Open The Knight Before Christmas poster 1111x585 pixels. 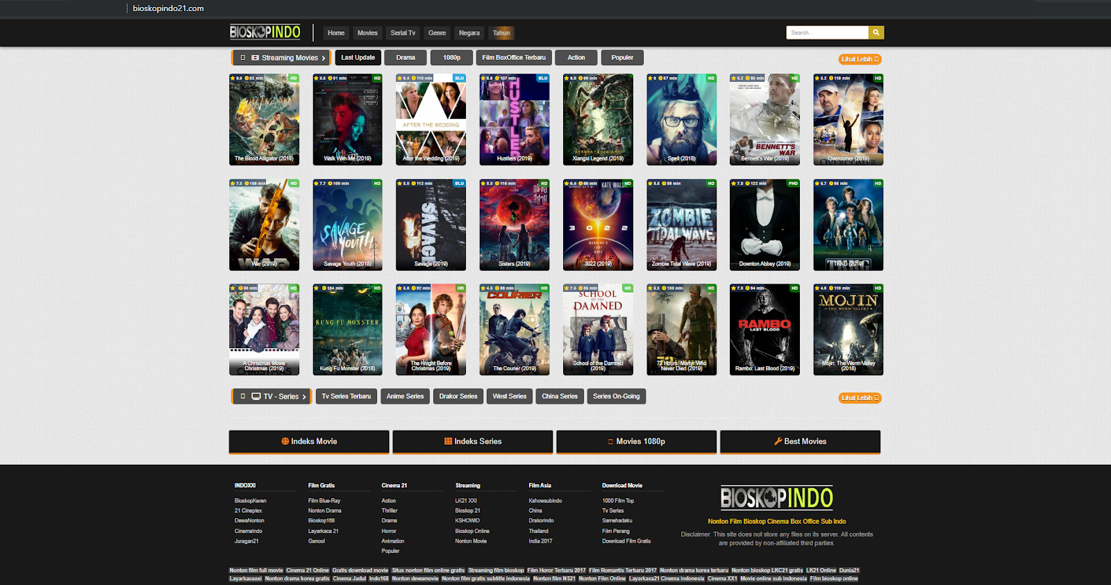431,329
